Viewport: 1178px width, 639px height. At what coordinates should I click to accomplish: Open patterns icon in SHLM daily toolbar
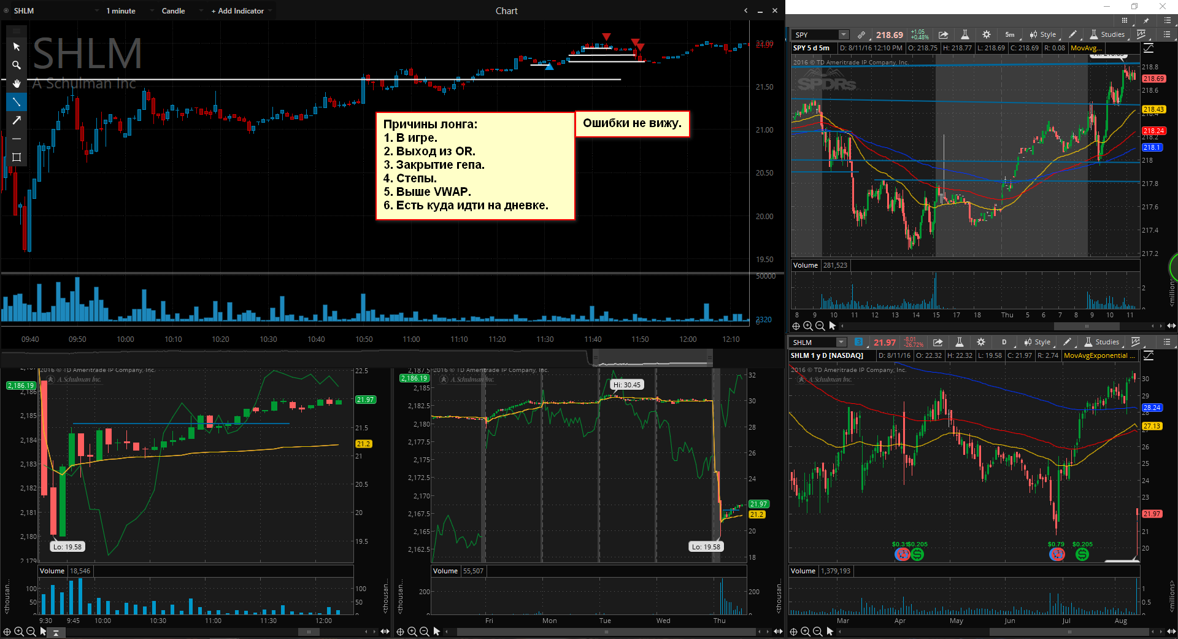pyautogui.click(x=1136, y=342)
